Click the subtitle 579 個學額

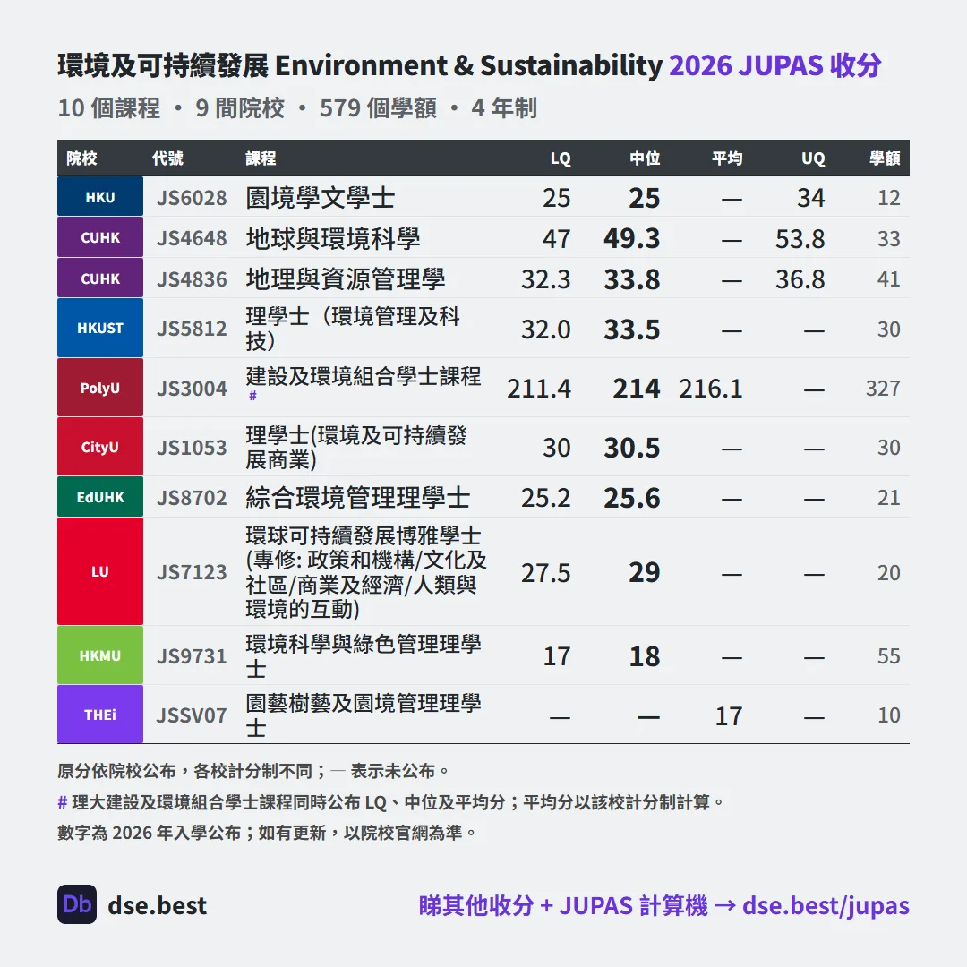coord(378,108)
